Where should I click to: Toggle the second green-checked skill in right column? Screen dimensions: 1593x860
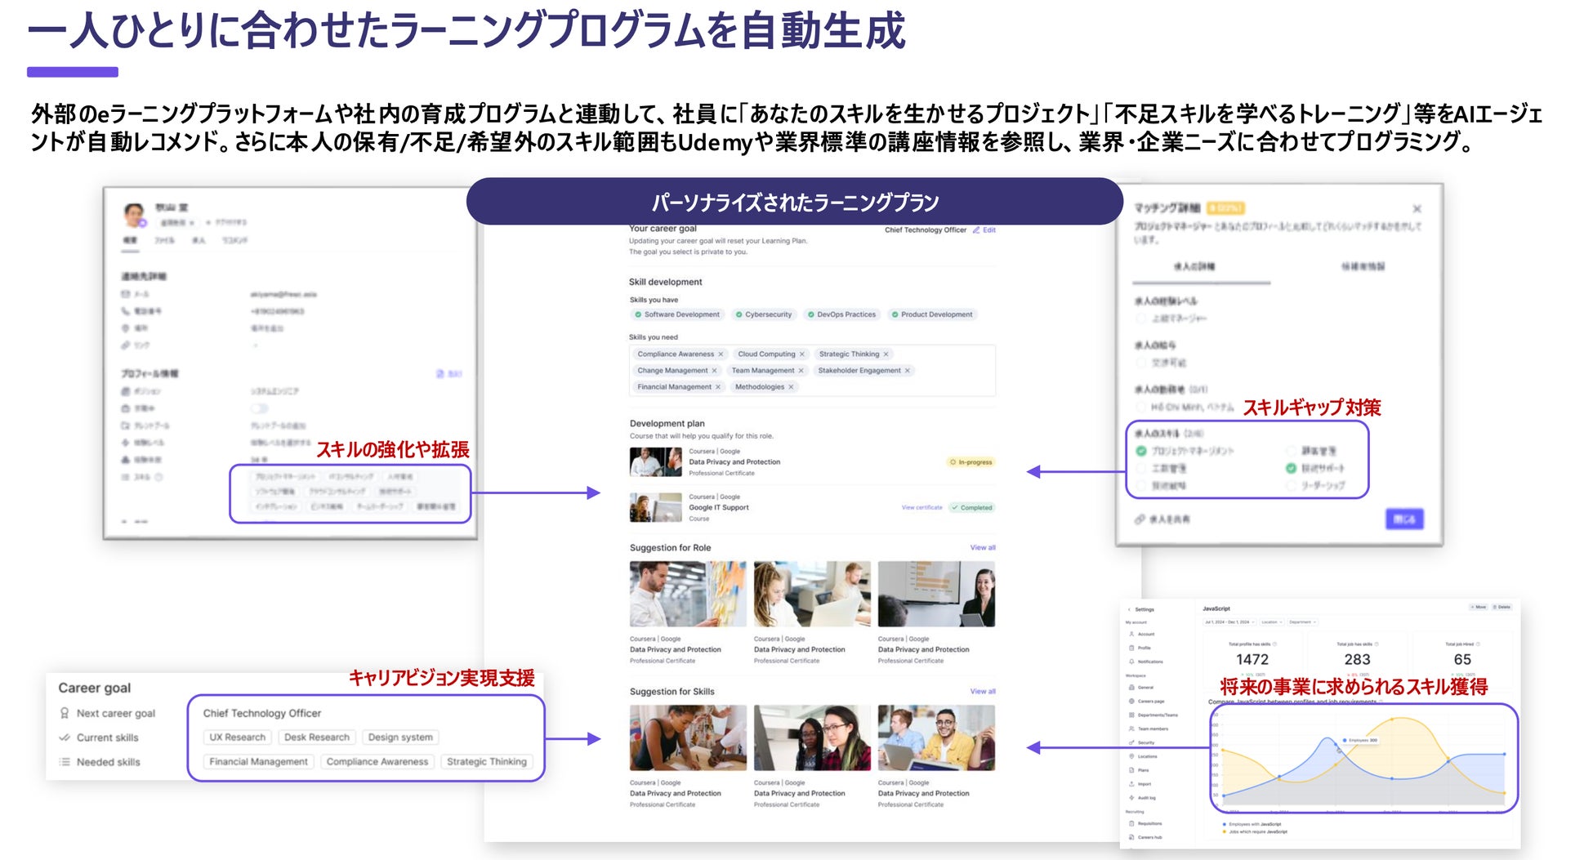[x=1291, y=468]
